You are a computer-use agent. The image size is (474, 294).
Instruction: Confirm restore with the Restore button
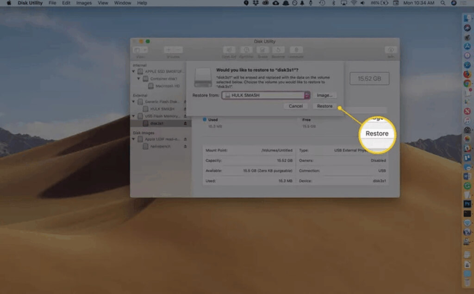[x=324, y=106]
